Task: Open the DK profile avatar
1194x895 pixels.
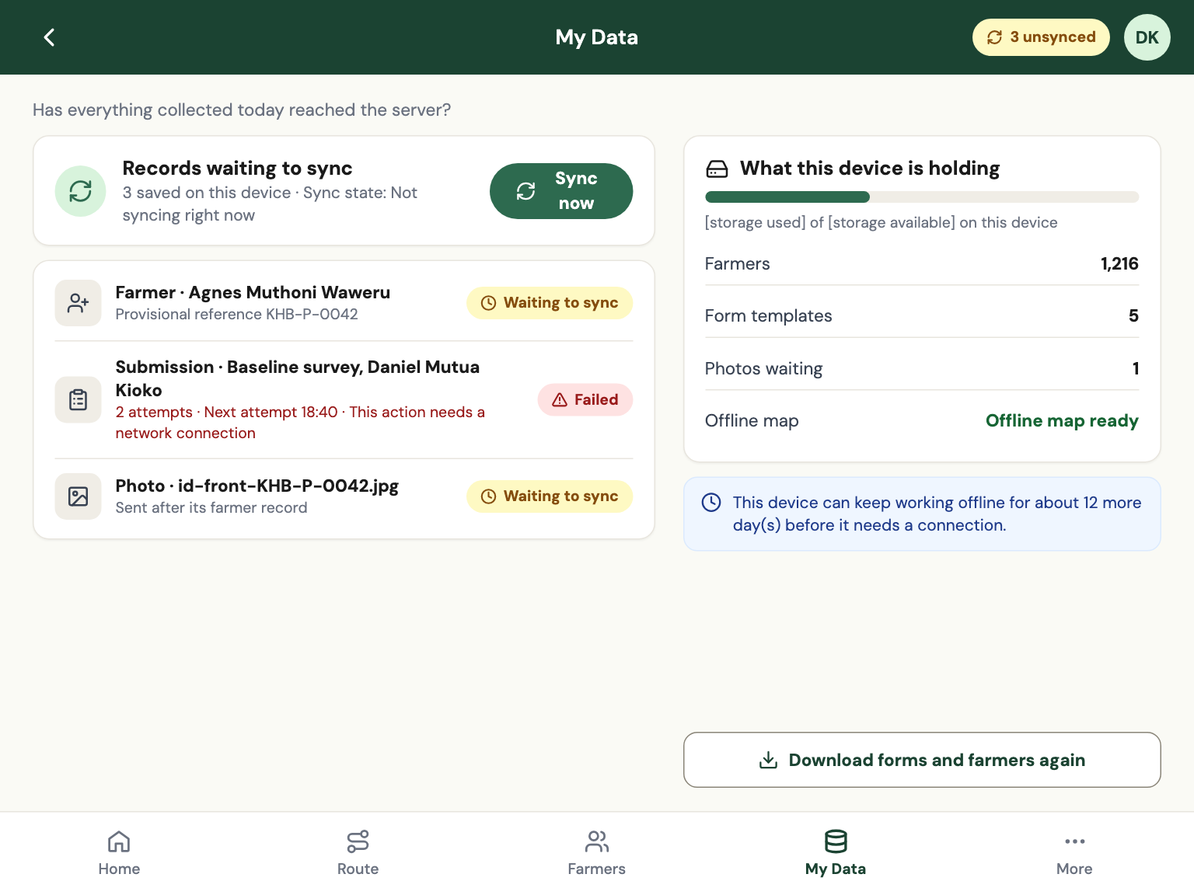Action: click(1147, 37)
